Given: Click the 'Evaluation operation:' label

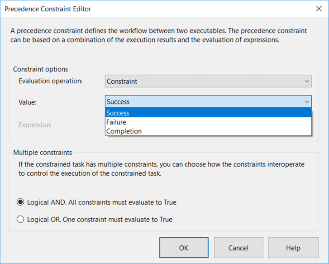Looking at the screenshot, I should click(51, 81).
